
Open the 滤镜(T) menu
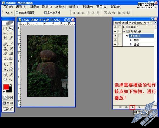tap(74, 7)
